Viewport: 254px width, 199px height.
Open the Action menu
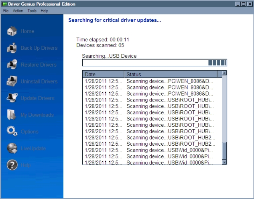click(18, 11)
